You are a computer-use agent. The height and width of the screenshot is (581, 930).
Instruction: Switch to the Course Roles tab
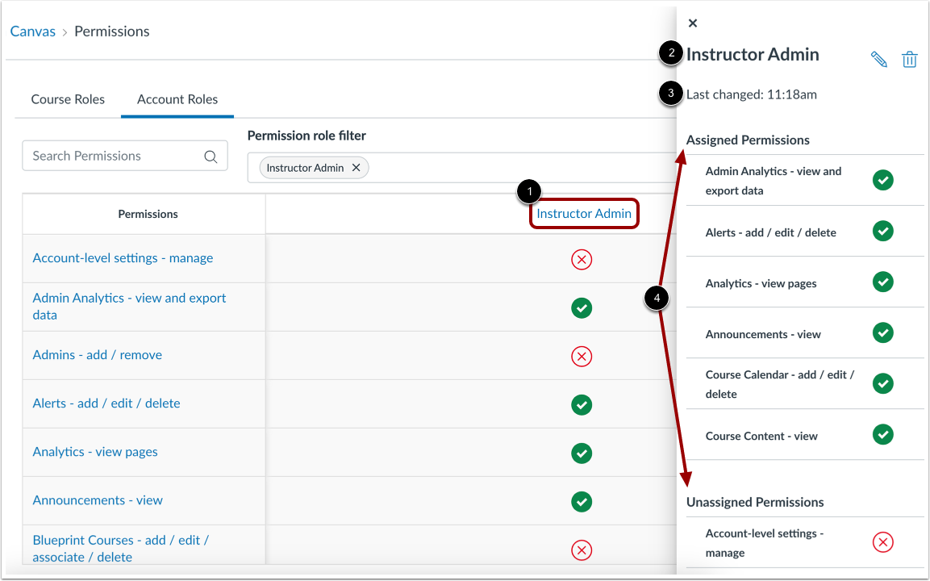(x=68, y=99)
